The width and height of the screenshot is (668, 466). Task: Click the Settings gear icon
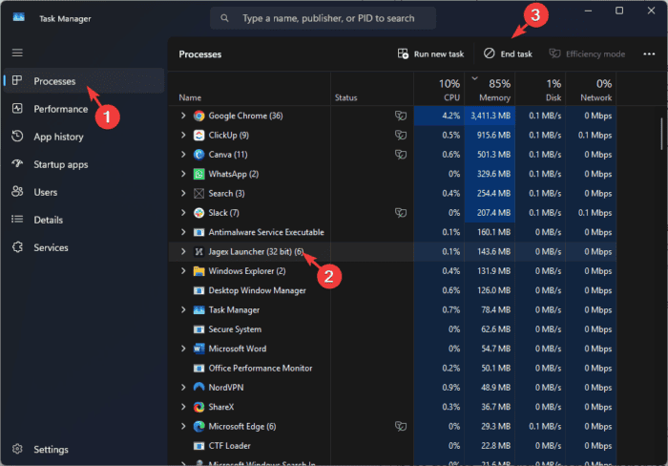[x=17, y=449]
